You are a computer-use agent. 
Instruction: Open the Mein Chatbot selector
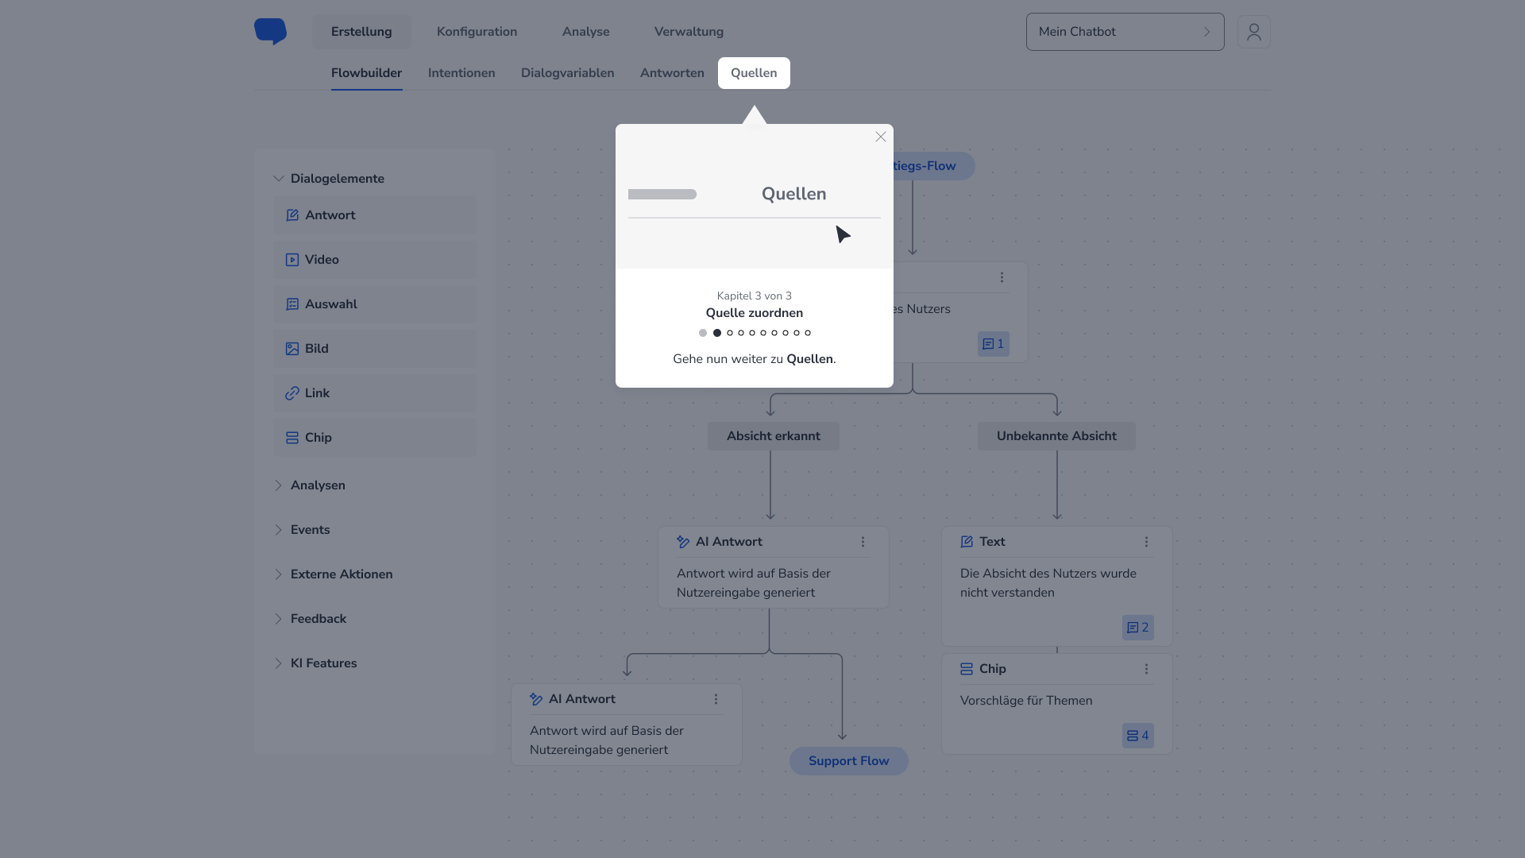tap(1124, 32)
